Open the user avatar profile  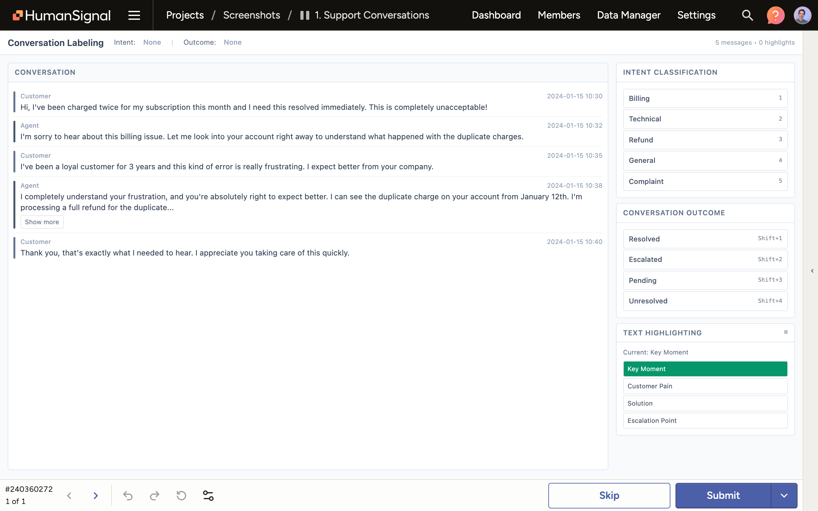(802, 15)
